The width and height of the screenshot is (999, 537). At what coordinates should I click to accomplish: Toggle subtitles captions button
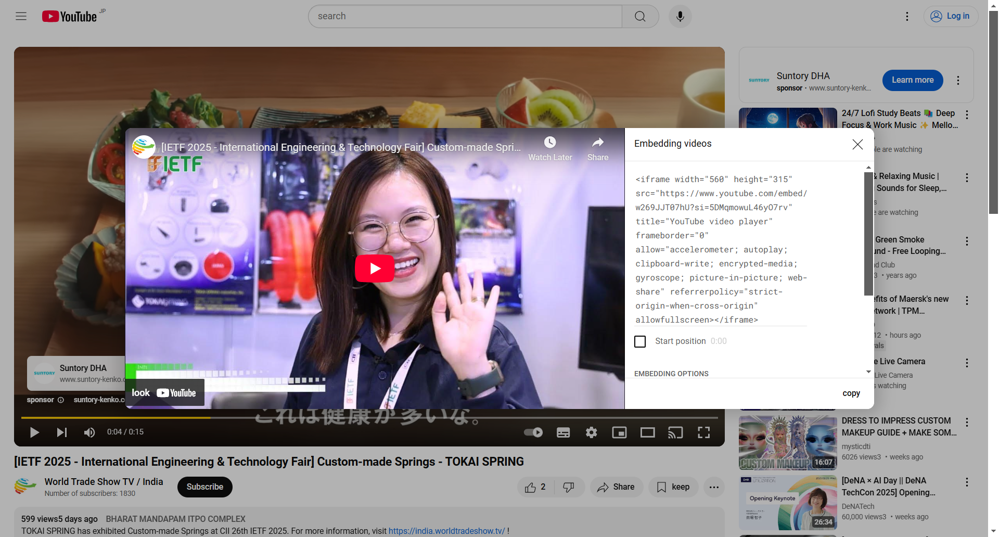[563, 432]
